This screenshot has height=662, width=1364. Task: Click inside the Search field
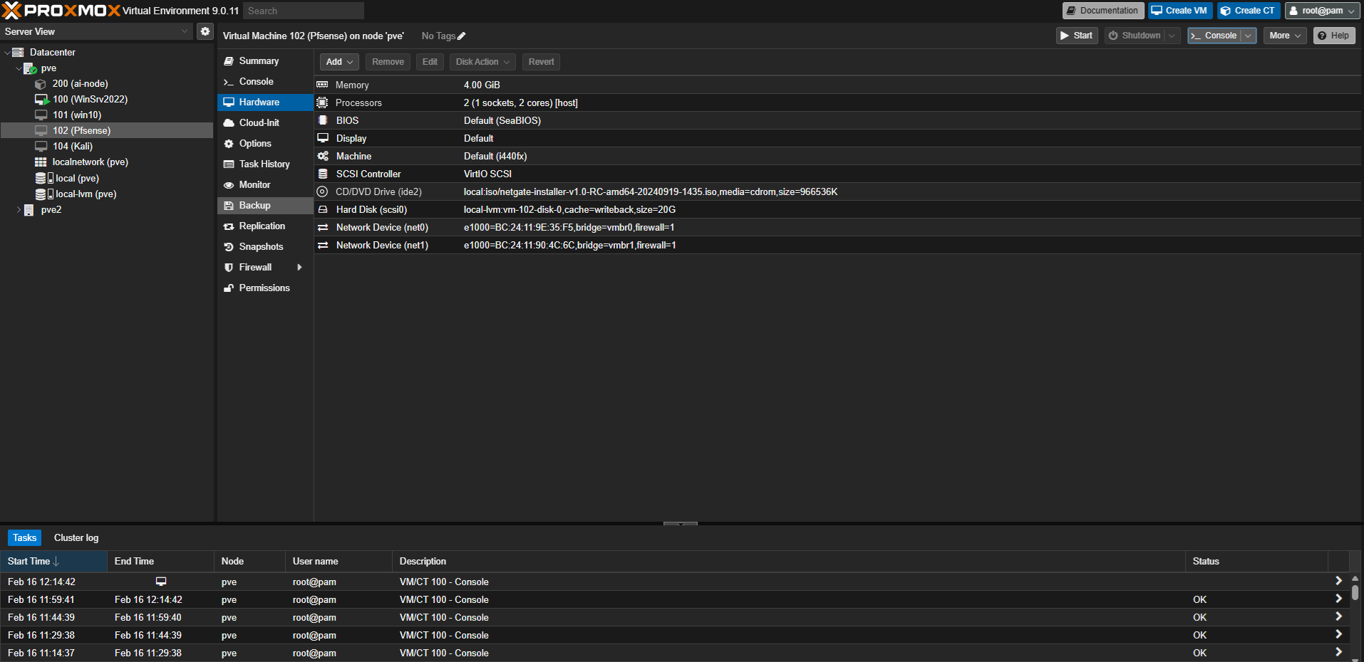click(x=304, y=10)
